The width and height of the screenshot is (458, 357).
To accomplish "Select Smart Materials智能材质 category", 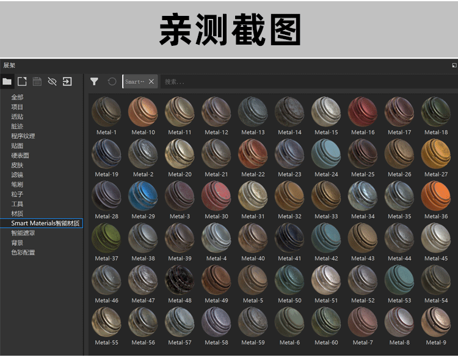I will (45, 223).
